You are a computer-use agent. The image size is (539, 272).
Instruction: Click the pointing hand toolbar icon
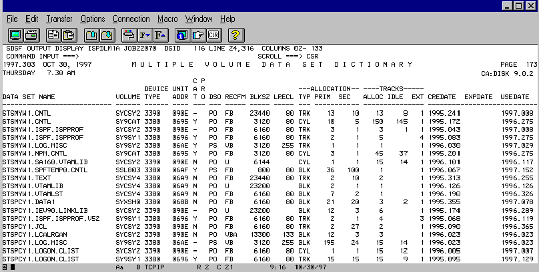pos(197,35)
